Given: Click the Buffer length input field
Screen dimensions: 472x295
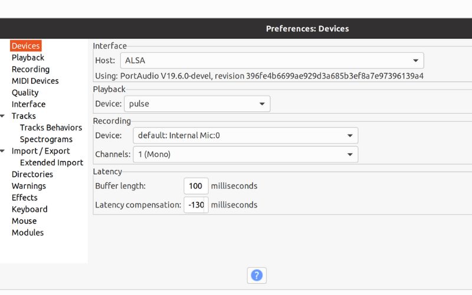Looking at the screenshot, I should tap(195, 186).
